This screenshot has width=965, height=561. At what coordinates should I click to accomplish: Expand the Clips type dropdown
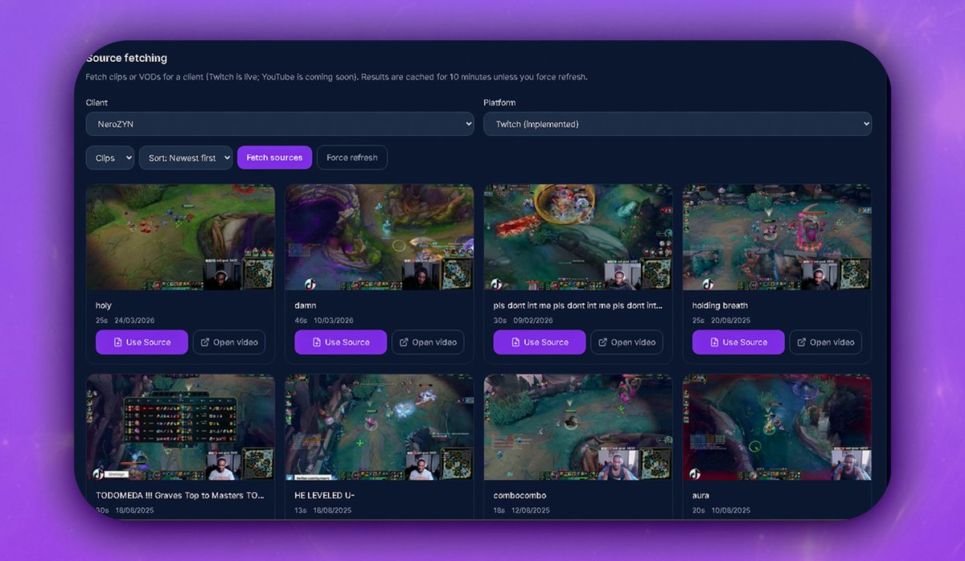[x=110, y=158]
